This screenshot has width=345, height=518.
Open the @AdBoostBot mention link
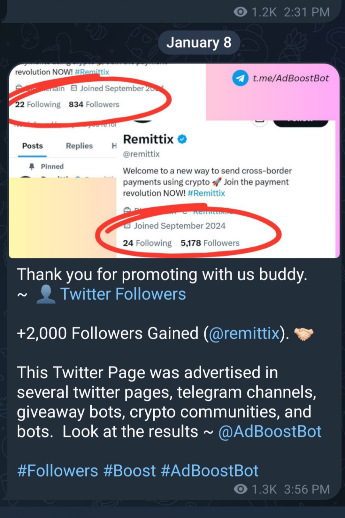click(x=270, y=431)
